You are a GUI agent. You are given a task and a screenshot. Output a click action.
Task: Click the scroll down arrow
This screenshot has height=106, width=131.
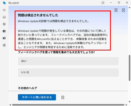click(x=129, y=102)
